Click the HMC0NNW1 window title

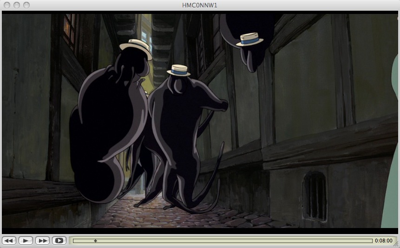[x=200, y=5]
